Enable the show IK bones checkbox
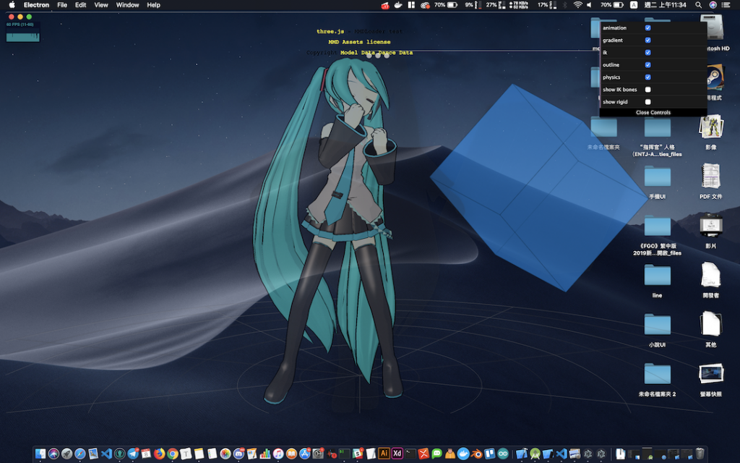This screenshot has height=463, width=740. pyautogui.click(x=648, y=89)
